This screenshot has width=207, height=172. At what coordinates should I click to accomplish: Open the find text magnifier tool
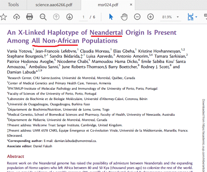(x=43, y=17)
